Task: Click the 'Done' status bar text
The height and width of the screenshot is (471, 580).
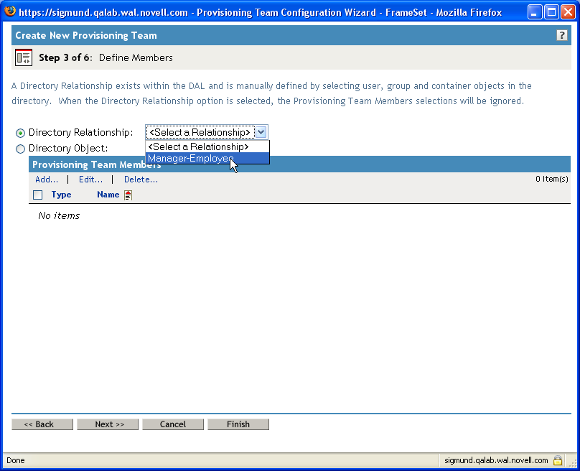Action: [x=16, y=460]
